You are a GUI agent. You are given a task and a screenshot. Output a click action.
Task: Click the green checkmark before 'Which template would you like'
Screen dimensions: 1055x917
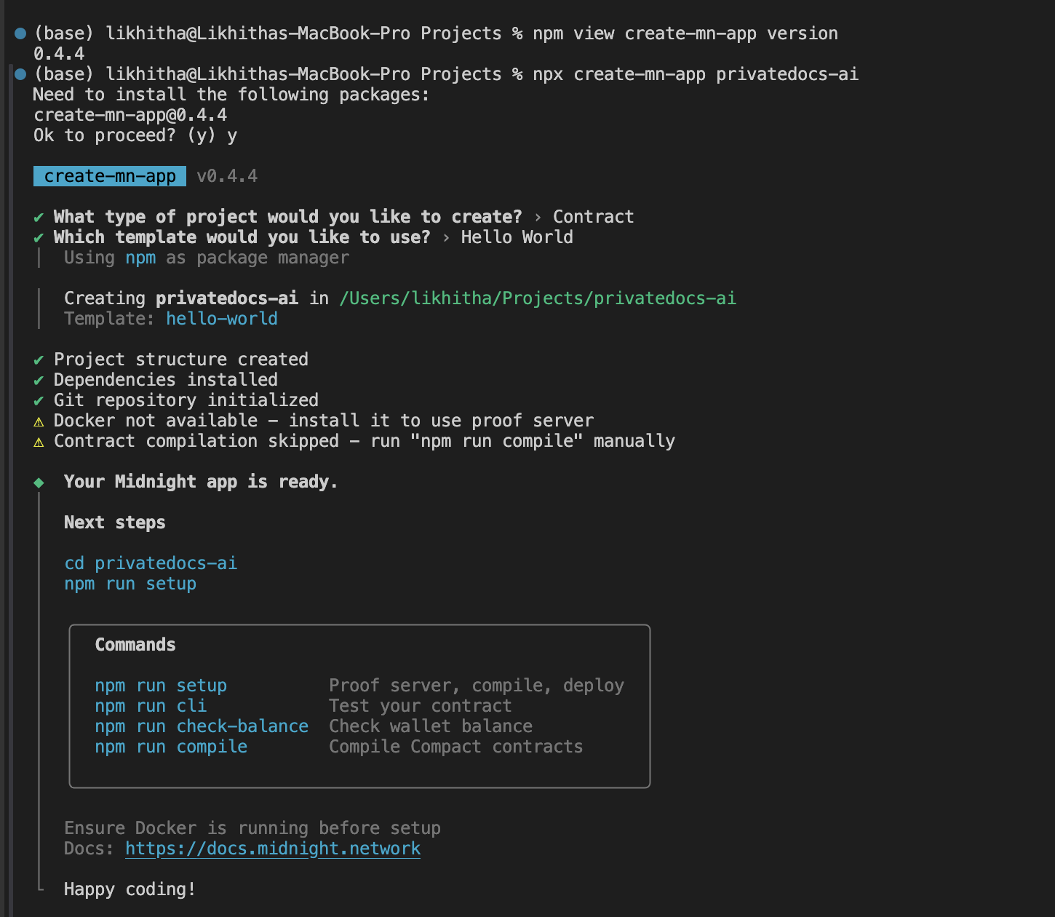pyautogui.click(x=39, y=237)
